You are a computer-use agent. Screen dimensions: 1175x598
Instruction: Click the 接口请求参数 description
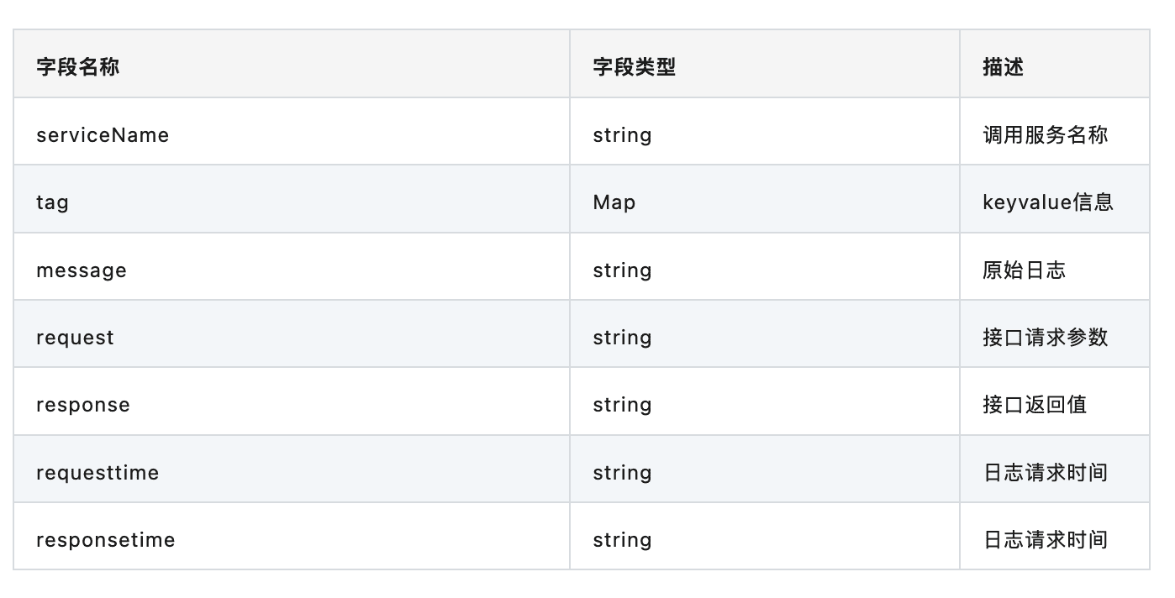coord(1045,338)
